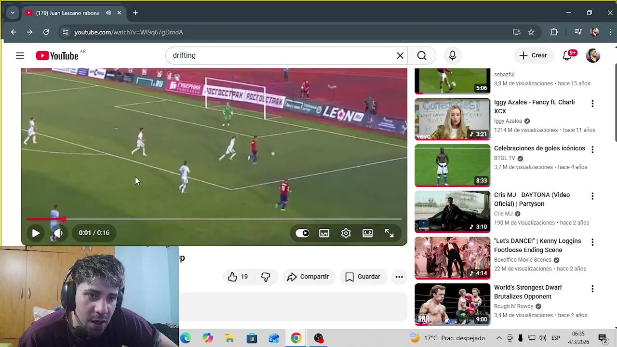Visit BTGL TV channel name

pyautogui.click(x=505, y=158)
